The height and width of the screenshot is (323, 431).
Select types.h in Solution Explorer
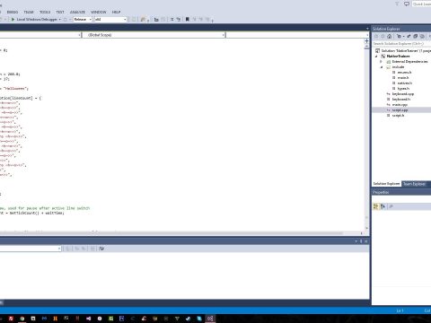click(403, 89)
